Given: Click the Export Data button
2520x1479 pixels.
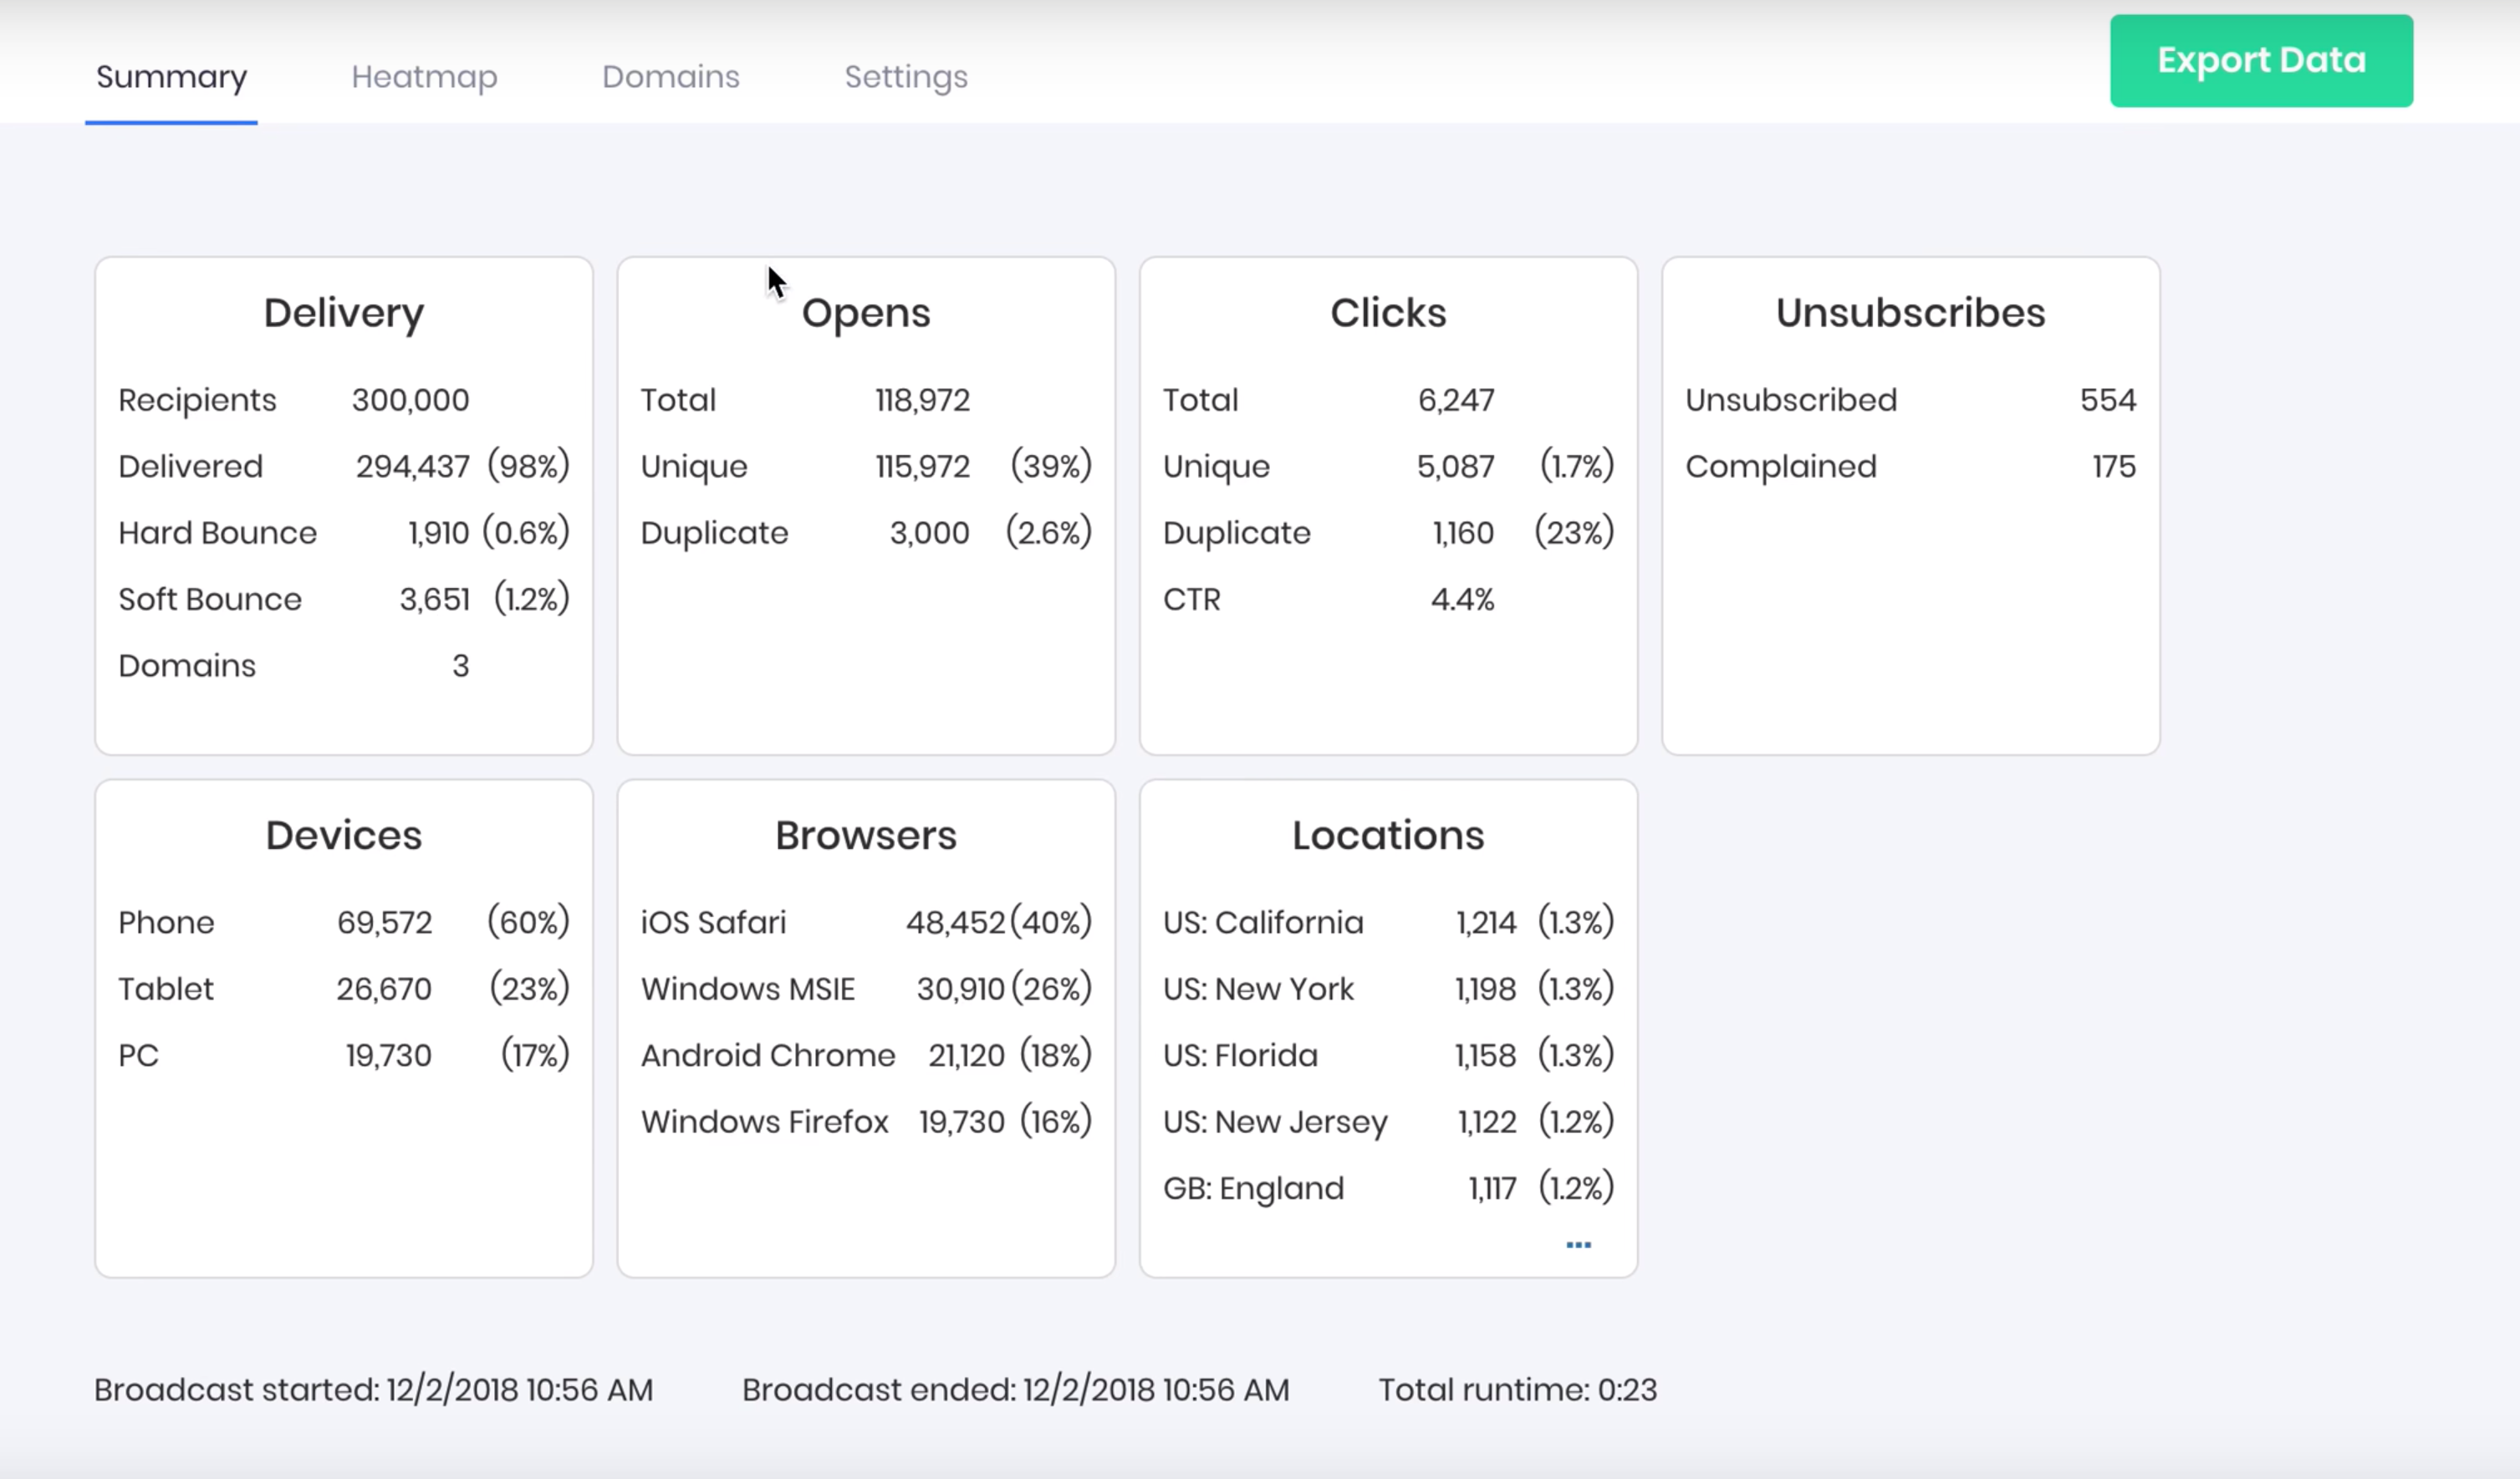Looking at the screenshot, I should tap(2260, 61).
